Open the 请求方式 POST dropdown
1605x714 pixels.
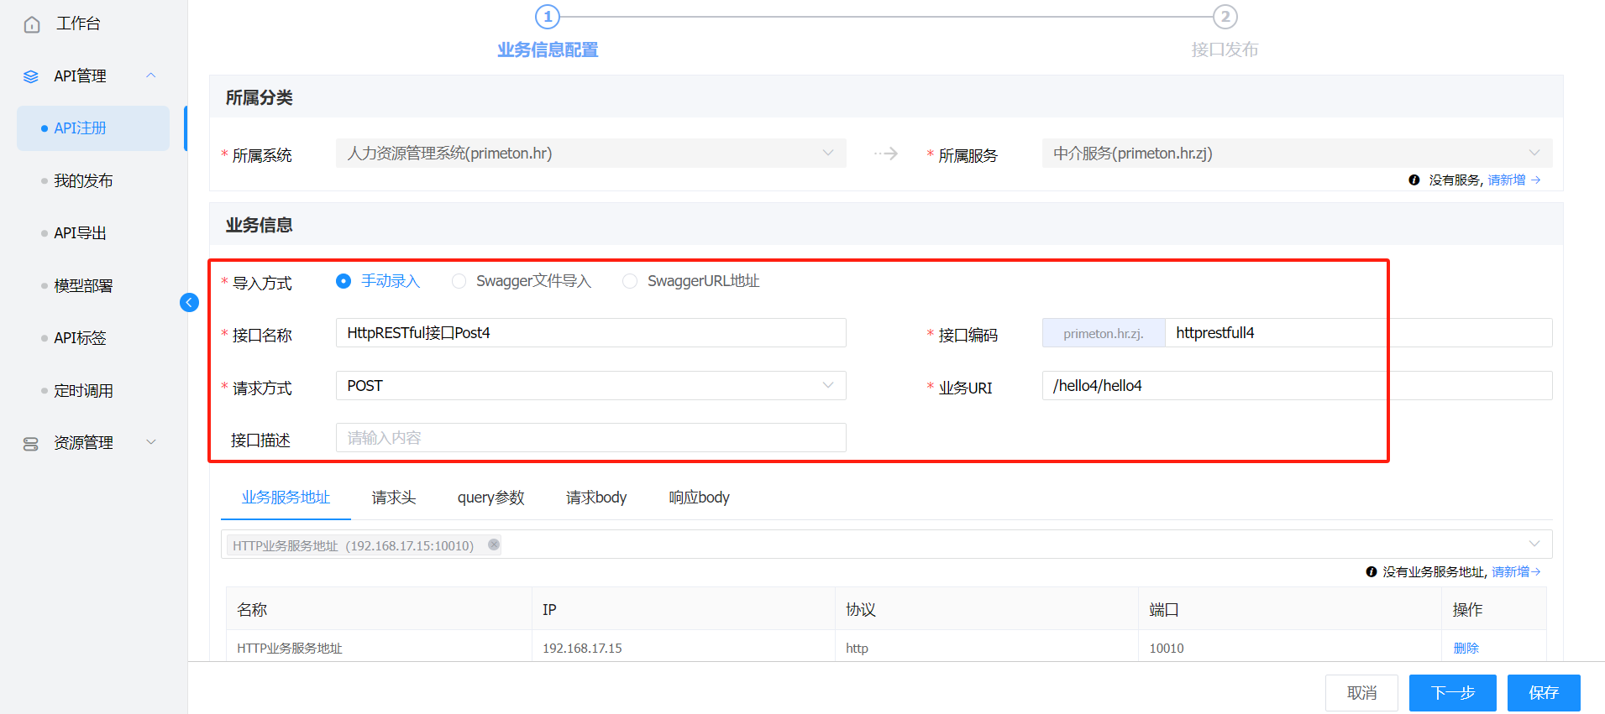590,386
